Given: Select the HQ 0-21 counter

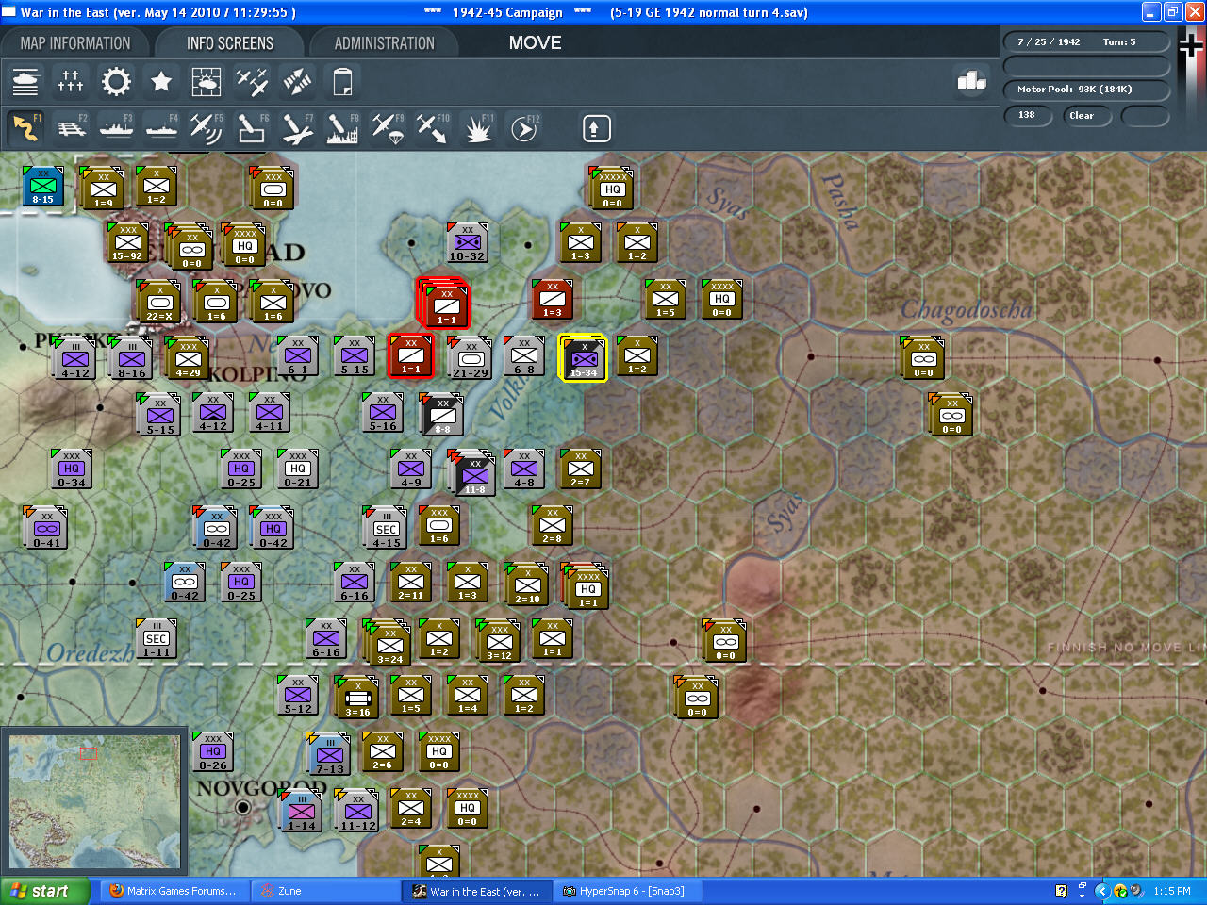Looking at the screenshot, I should pos(298,469).
